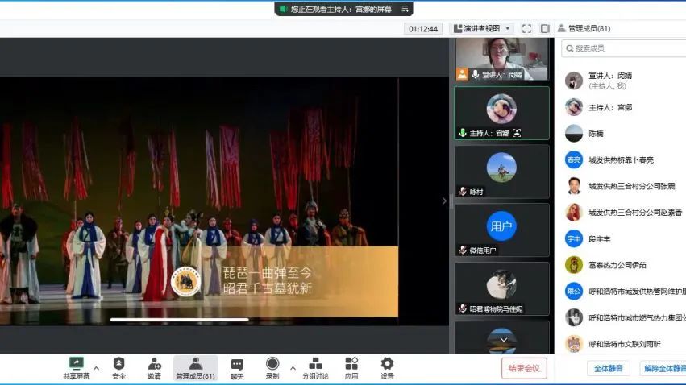This screenshot has width=686, height=385.
Task: Click End Meeting (结束会议) button
Action: click(x=524, y=368)
